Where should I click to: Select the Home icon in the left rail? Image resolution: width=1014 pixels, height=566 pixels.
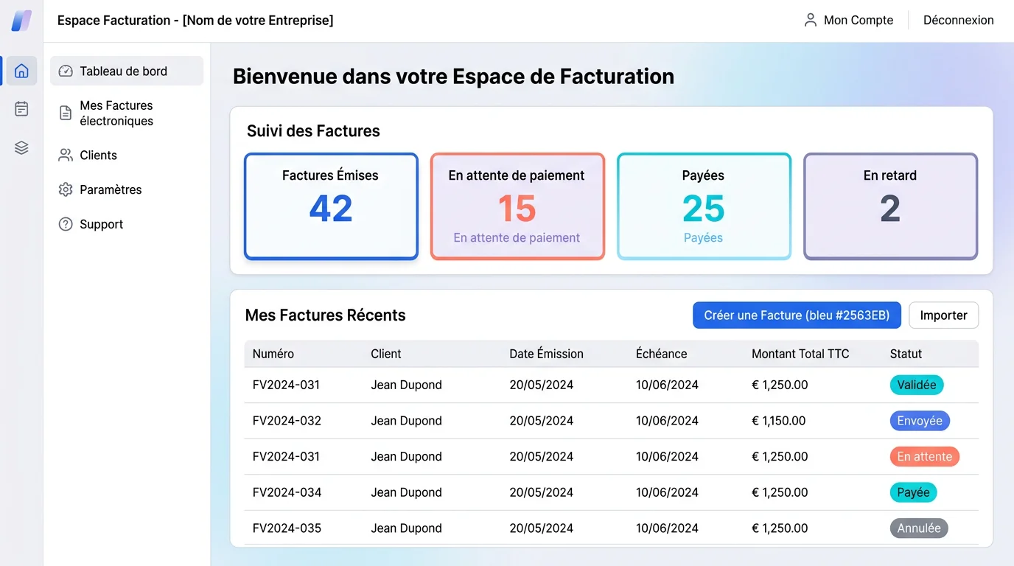(21, 71)
